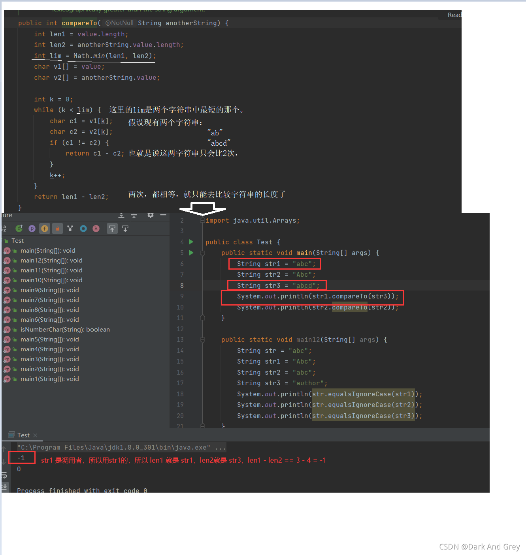Select the Test class node in Structure tree
Screen dimensions: 526x555
pyautogui.click(x=17, y=241)
